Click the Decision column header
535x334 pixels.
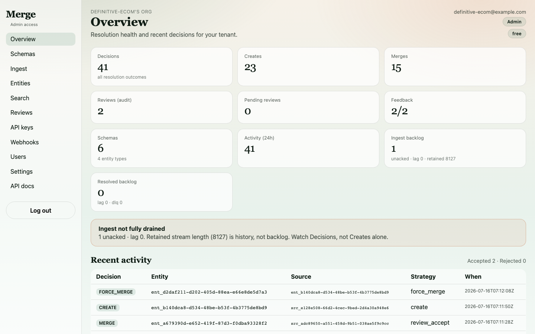(x=108, y=277)
